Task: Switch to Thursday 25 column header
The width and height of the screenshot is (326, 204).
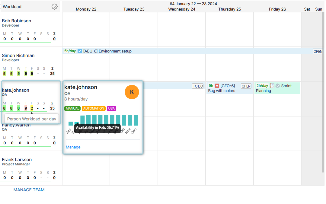Action: [229, 9]
